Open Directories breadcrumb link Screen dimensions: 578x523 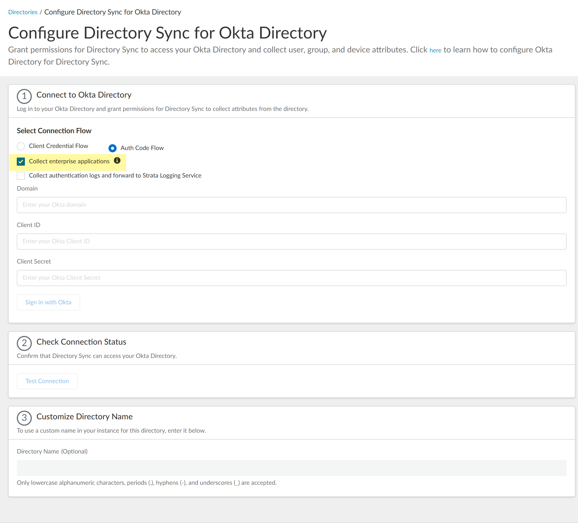tap(23, 12)
